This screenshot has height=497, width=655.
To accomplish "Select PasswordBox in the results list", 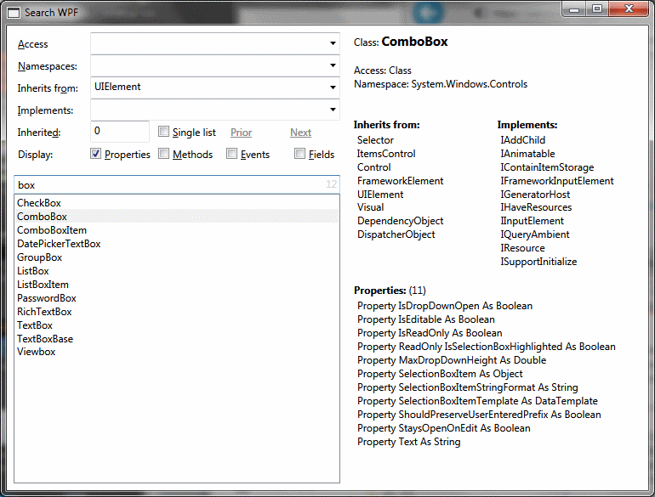I will pyautogui.click(x=176, y=298).
